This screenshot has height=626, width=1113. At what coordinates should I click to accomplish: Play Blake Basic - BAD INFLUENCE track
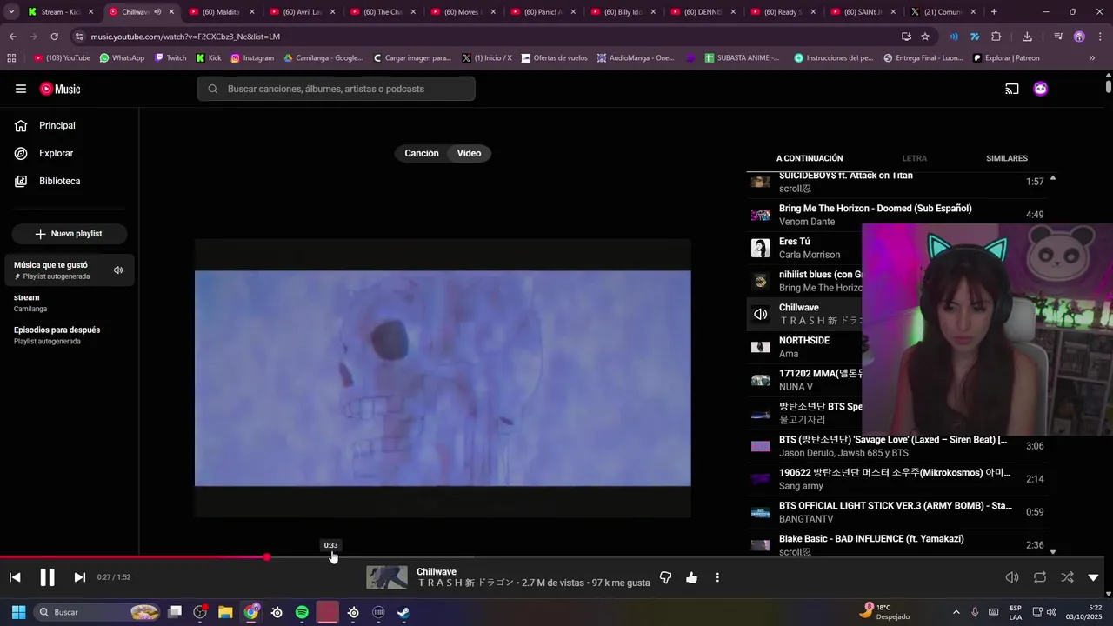(x=898, y=545)
